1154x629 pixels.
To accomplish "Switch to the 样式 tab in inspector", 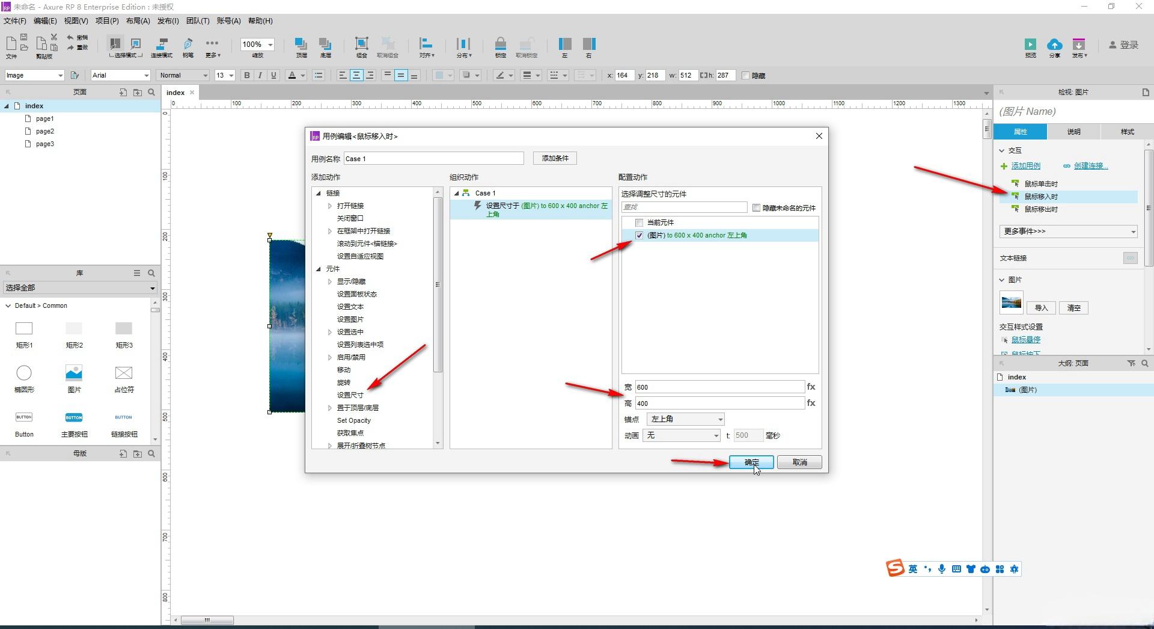I will point(1127,131).
